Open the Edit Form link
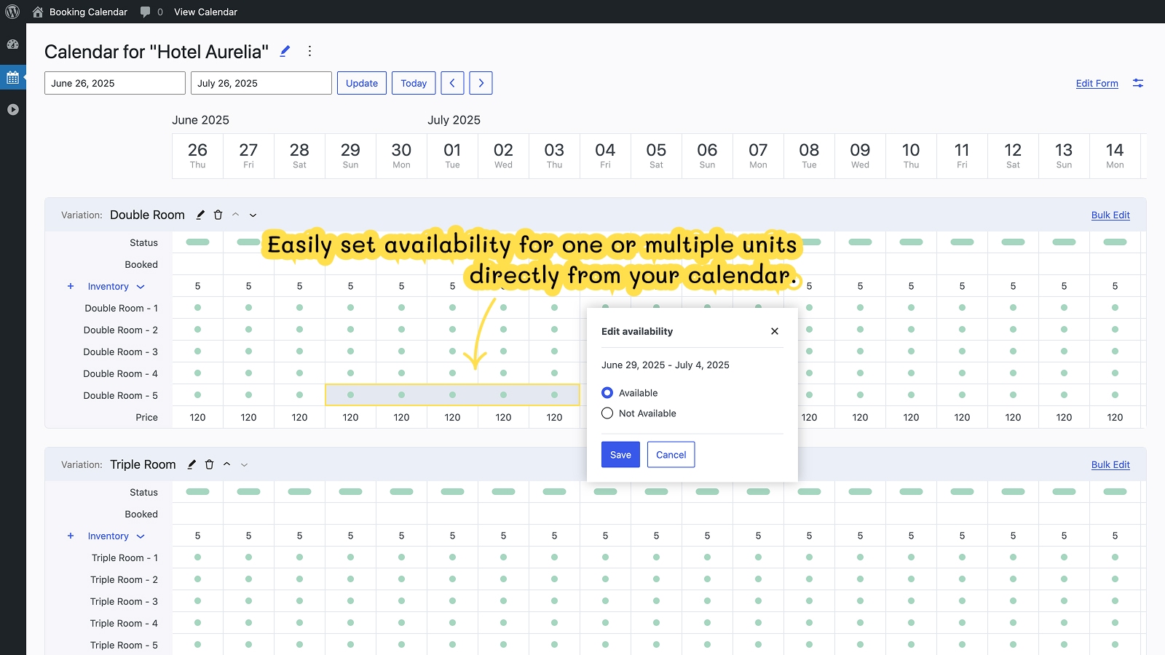This screenshot has height=655, width=1165. [x=1097, y=83]
